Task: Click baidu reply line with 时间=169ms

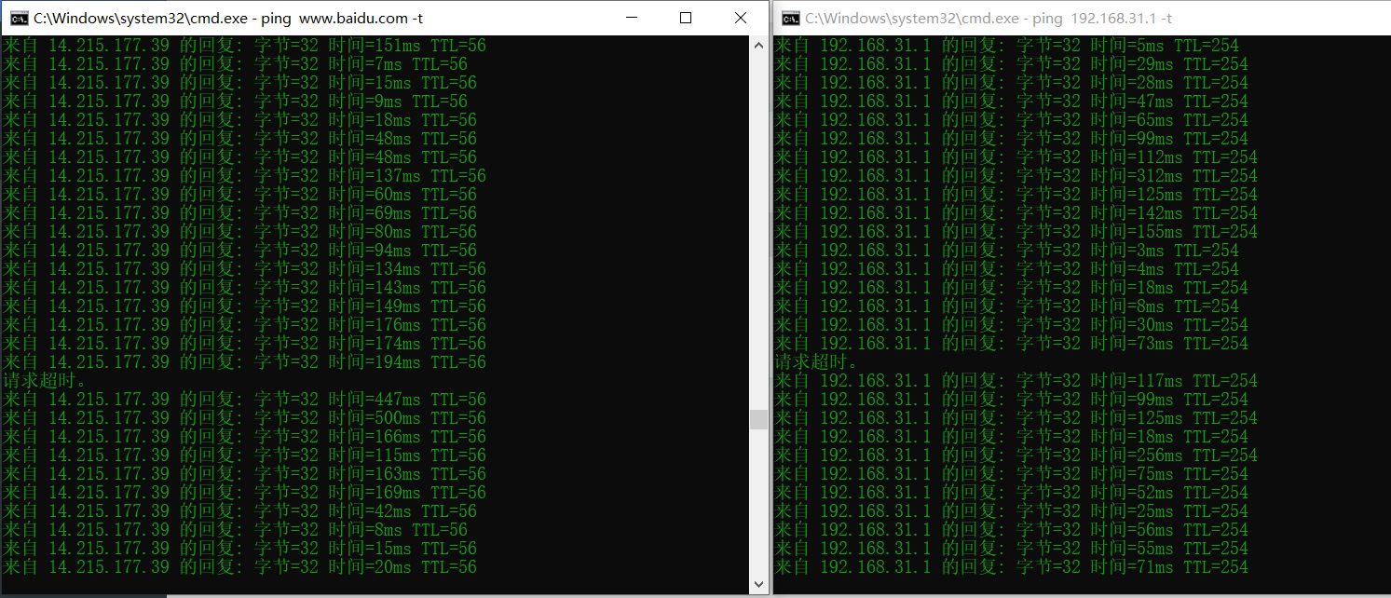Action: click(x=244, y=493)
